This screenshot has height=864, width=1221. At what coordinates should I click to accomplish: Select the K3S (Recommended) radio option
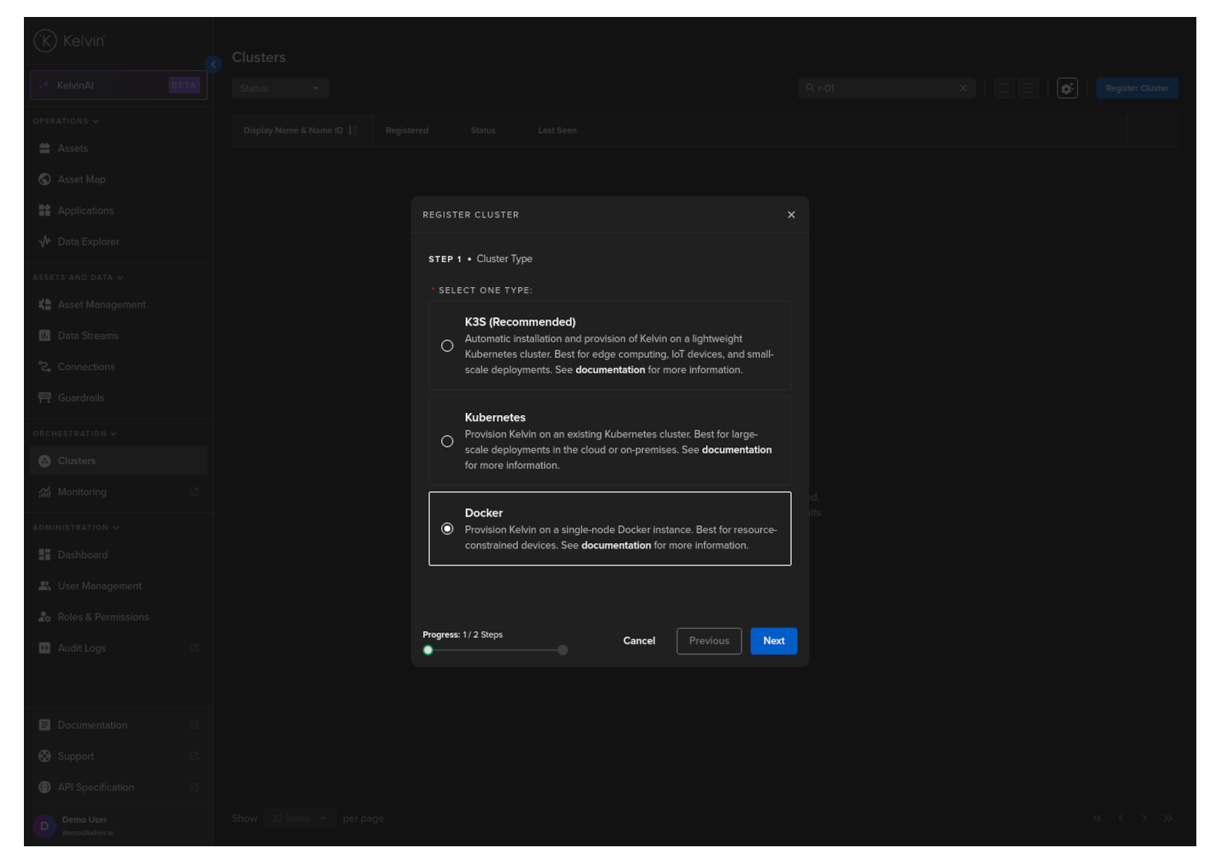pyautogui.click(x=447, y=346)
